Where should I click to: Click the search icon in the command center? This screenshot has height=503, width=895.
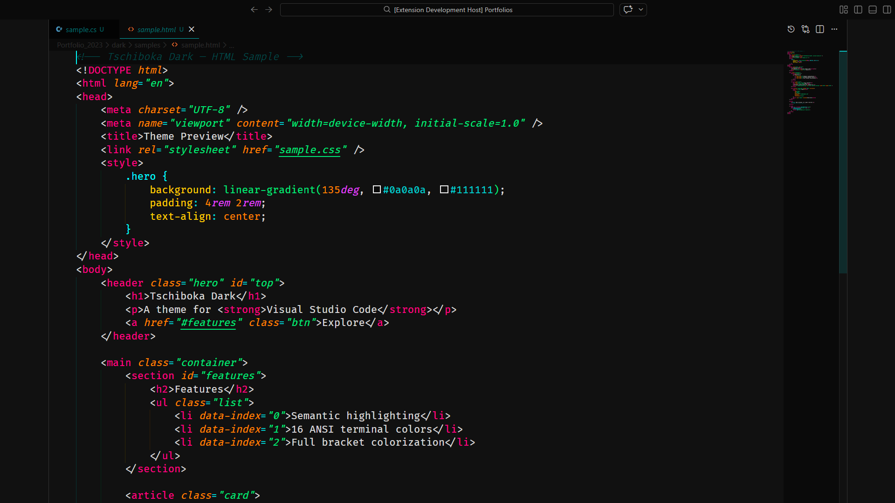387,9
